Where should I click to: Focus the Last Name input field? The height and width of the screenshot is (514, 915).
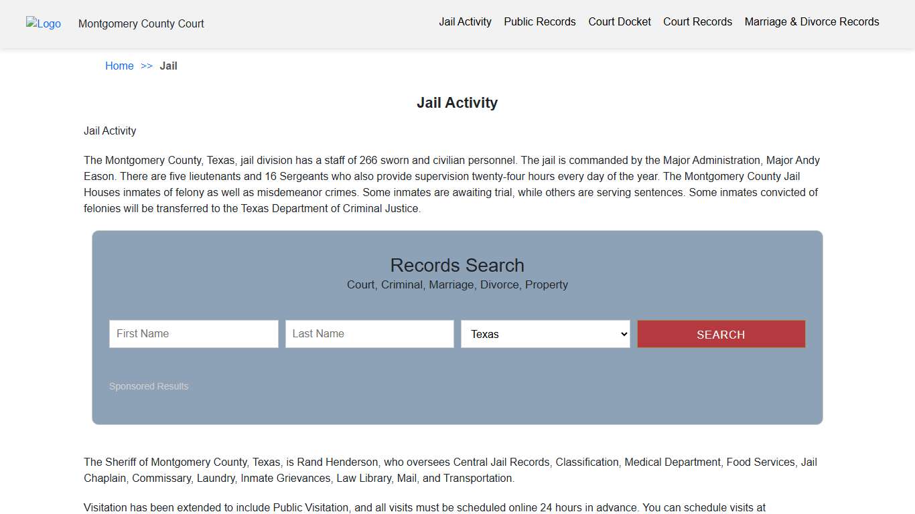coord(369,333)
